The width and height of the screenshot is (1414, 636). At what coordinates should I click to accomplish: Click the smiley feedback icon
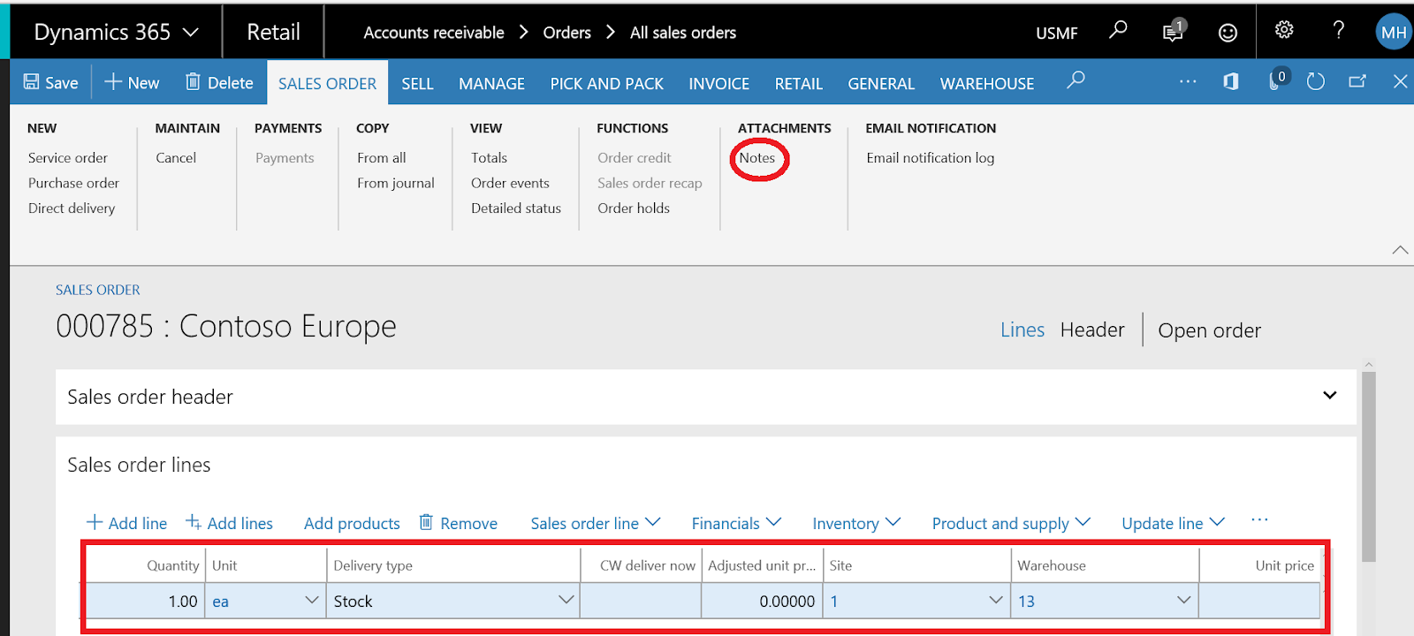[x=1228, y=33]
